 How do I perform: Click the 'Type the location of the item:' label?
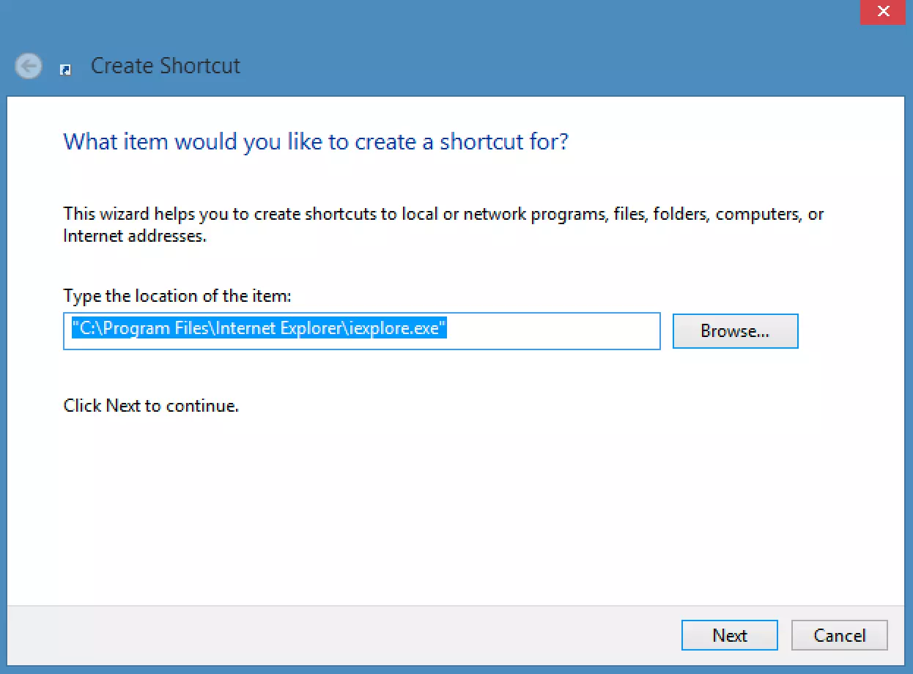pyautogui.click(x=177, y=296)
